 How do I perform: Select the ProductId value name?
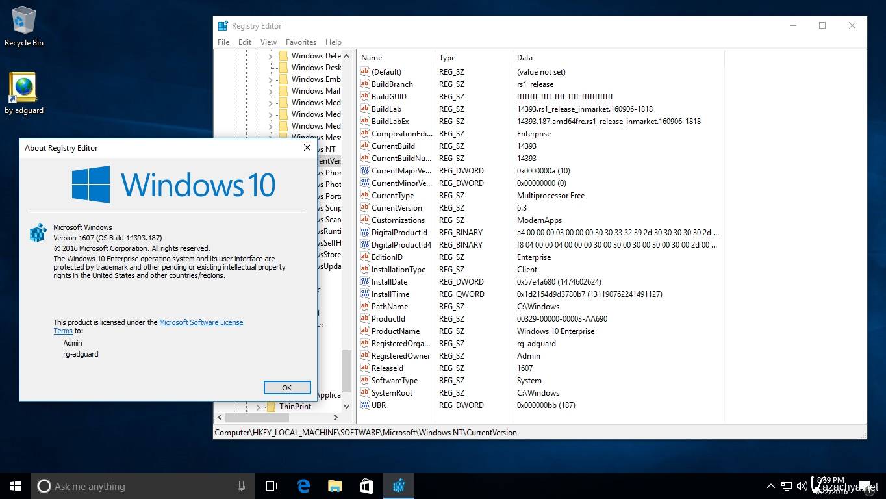coord(388,319)
